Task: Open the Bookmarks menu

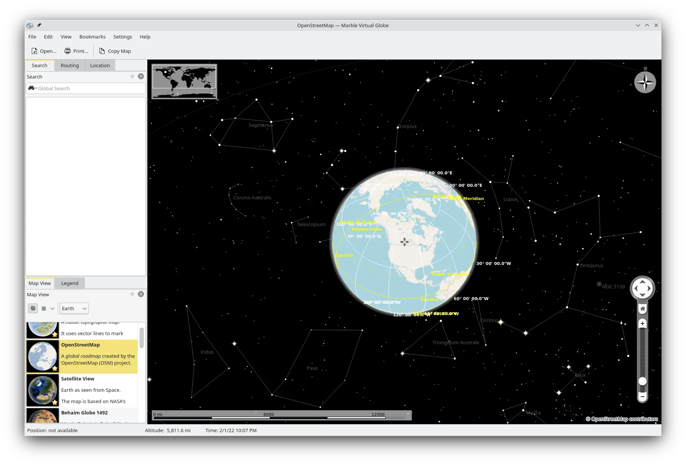Action: (x=92, y=37)
